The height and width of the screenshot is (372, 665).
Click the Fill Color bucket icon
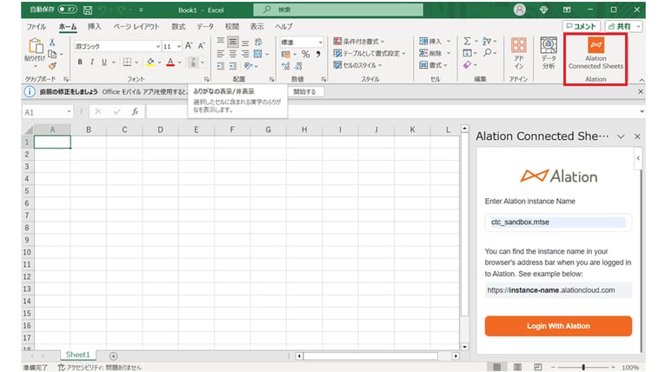(x=150, y=63)
